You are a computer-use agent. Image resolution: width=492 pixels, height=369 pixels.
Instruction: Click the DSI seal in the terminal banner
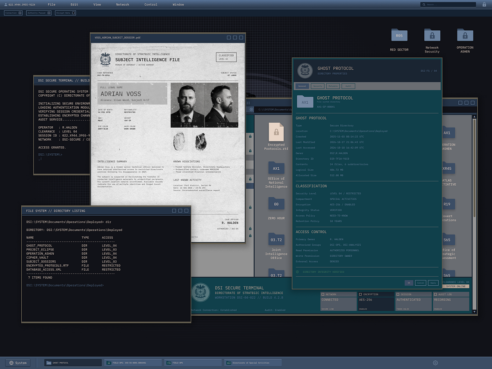tap(200, 293)
